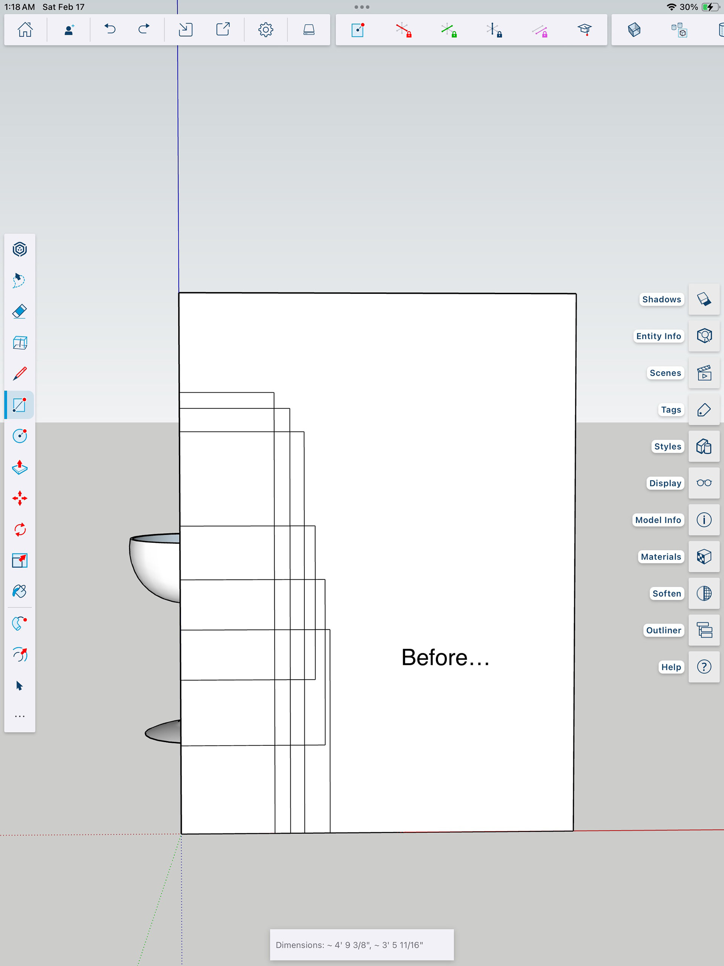
Task: Select the Rectangle tool
Action: coord(20,405)
